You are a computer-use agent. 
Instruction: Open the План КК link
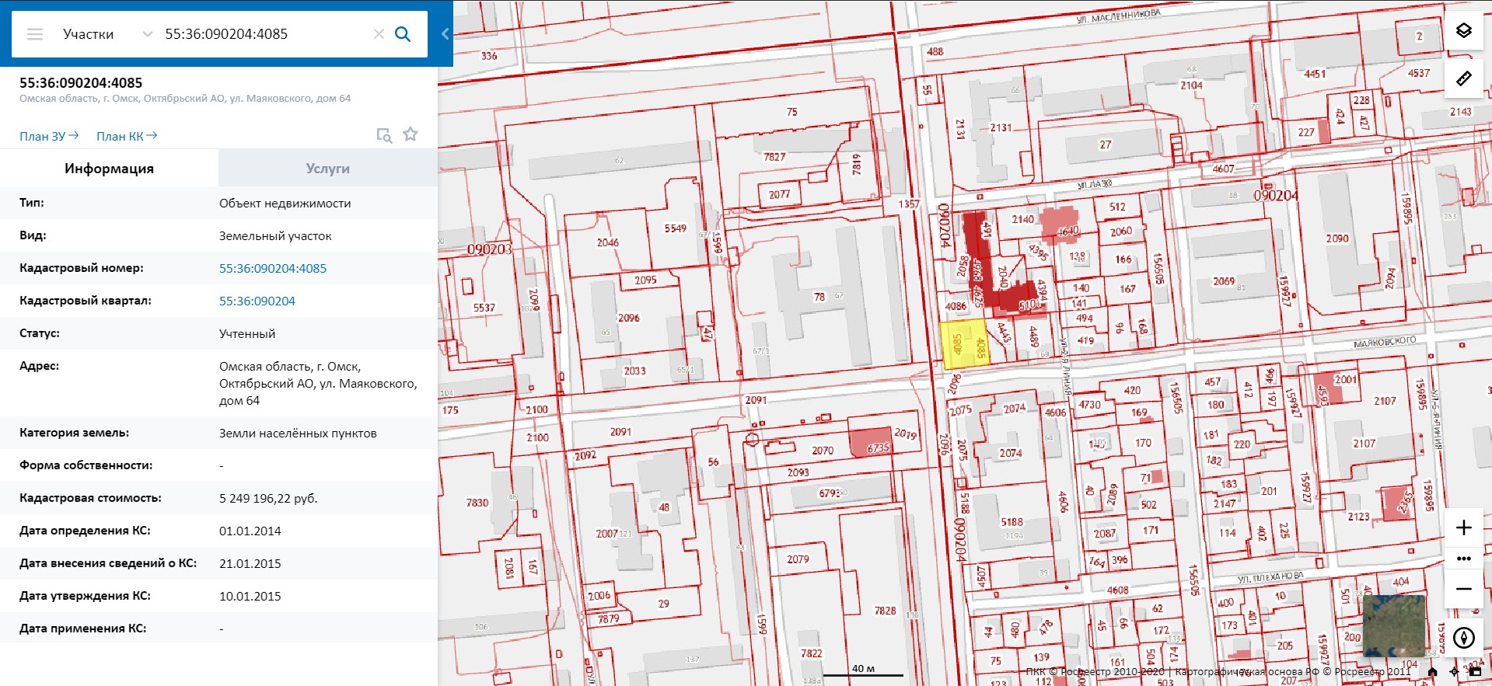(126, 136)
